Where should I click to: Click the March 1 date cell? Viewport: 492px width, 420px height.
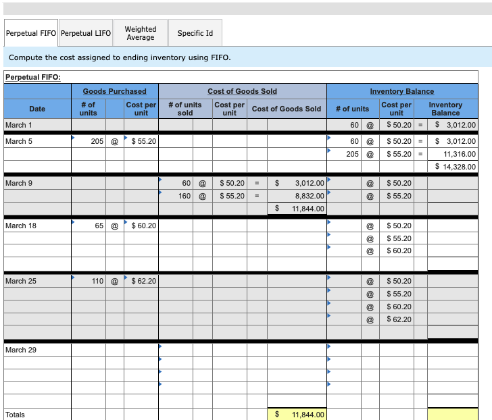point(37,125)
